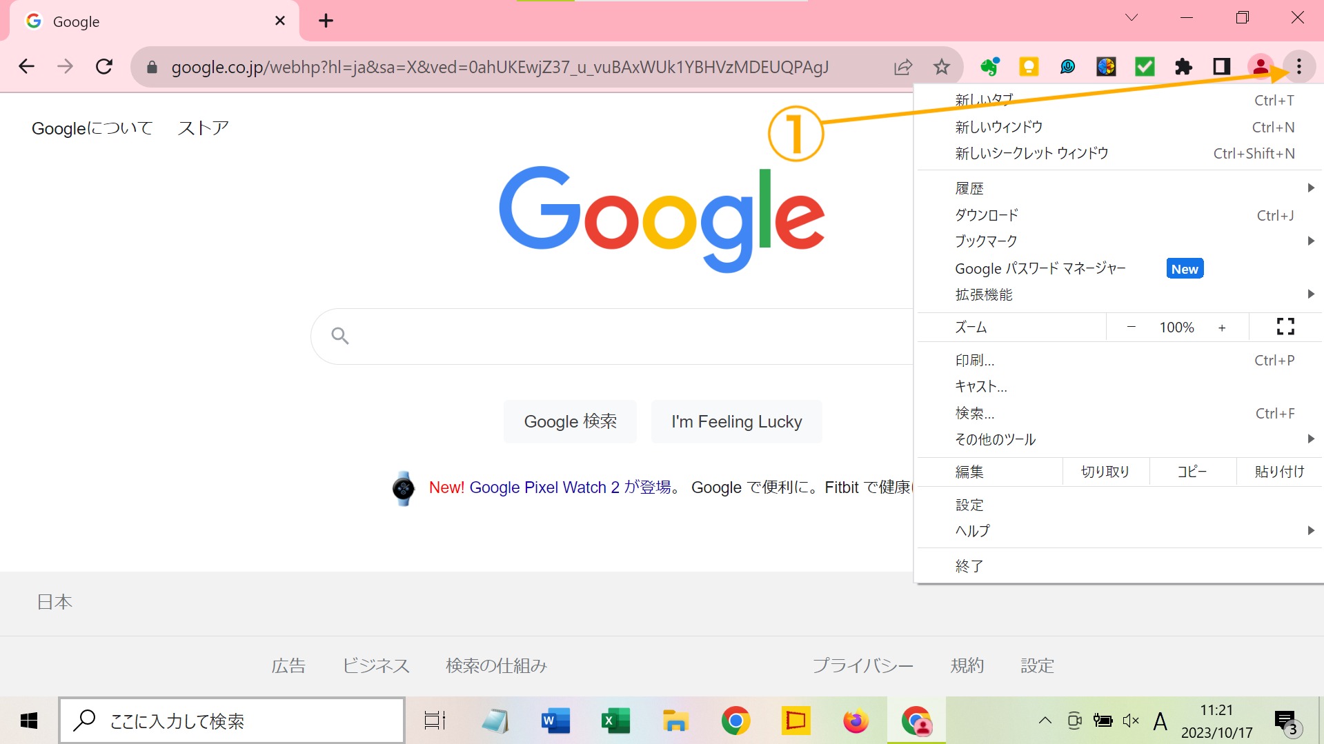Increase zoom with plus button
The image size is (1324, 744).
coord(1222,328)
